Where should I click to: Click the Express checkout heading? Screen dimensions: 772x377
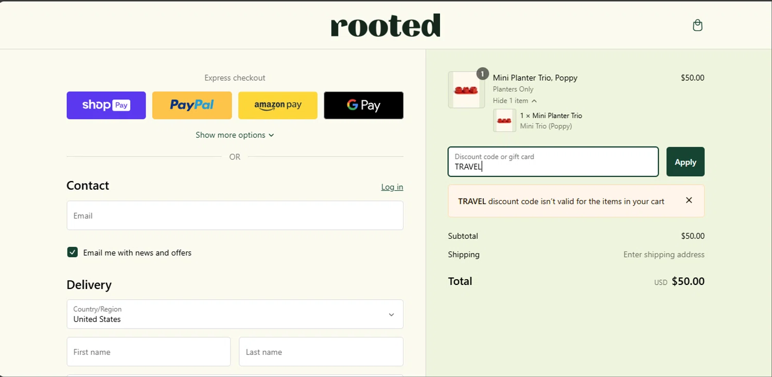click(x=235, y=78)
